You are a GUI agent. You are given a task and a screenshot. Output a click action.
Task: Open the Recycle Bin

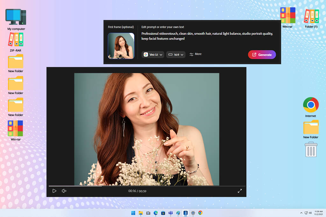click(311, 149)
